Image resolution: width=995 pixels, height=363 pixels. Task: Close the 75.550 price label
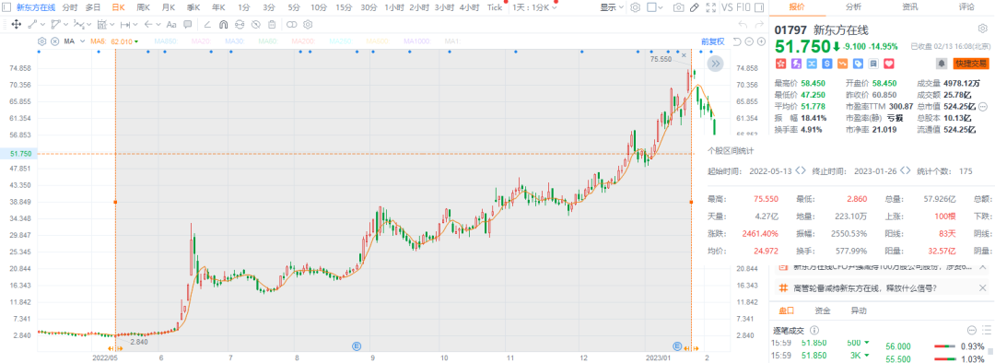684,56
